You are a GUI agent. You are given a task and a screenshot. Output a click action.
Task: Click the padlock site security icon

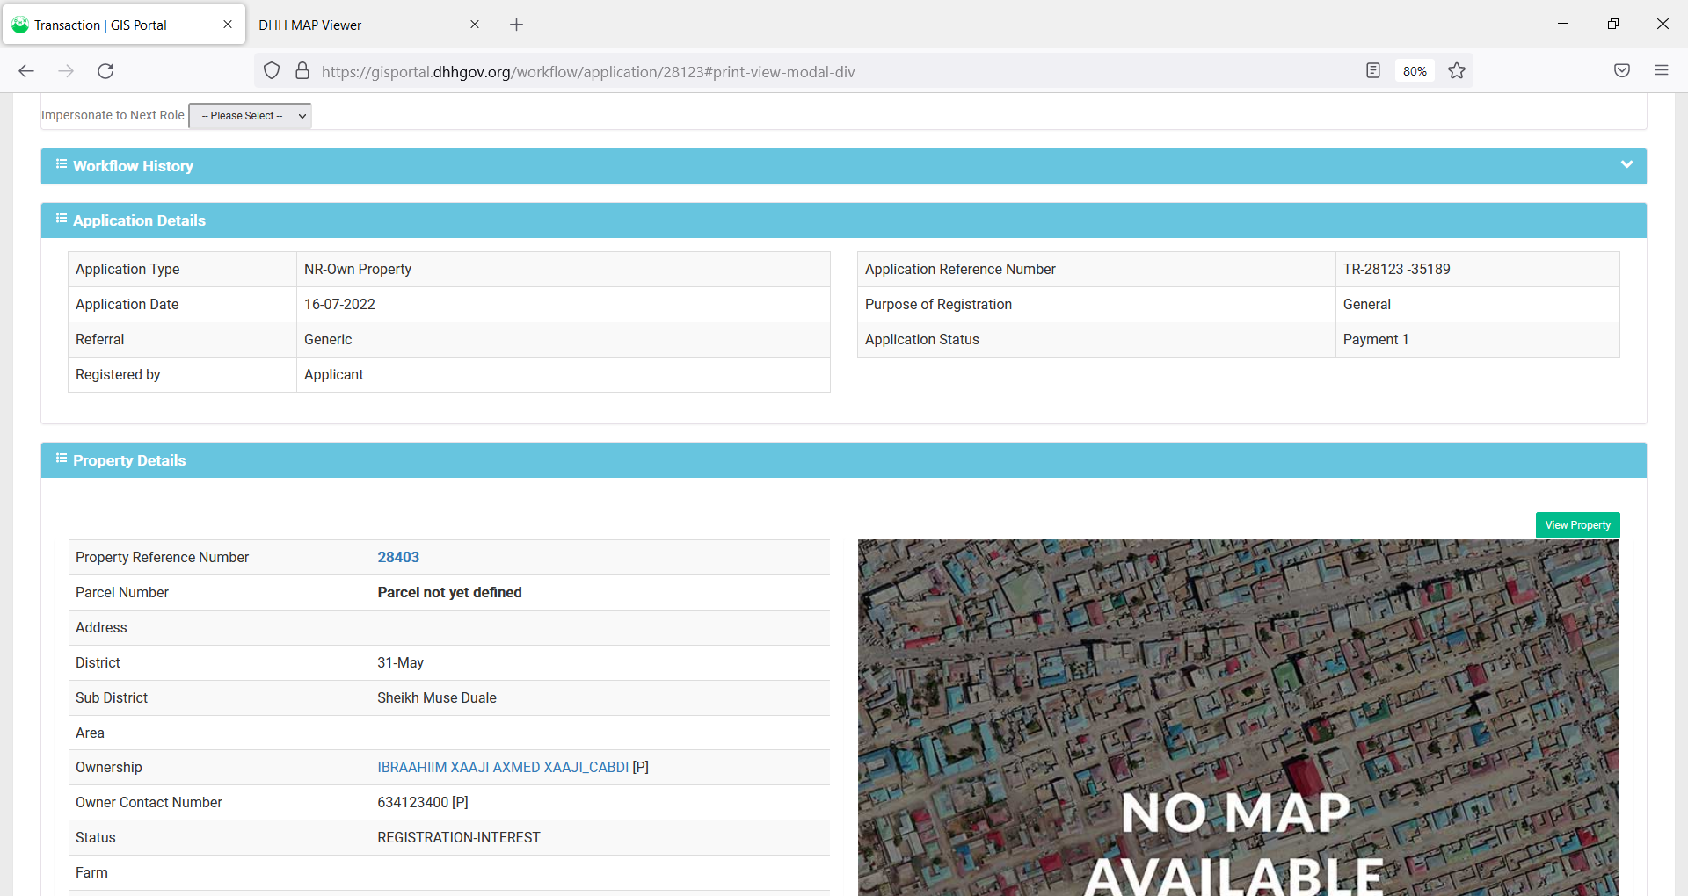[302, 71]
